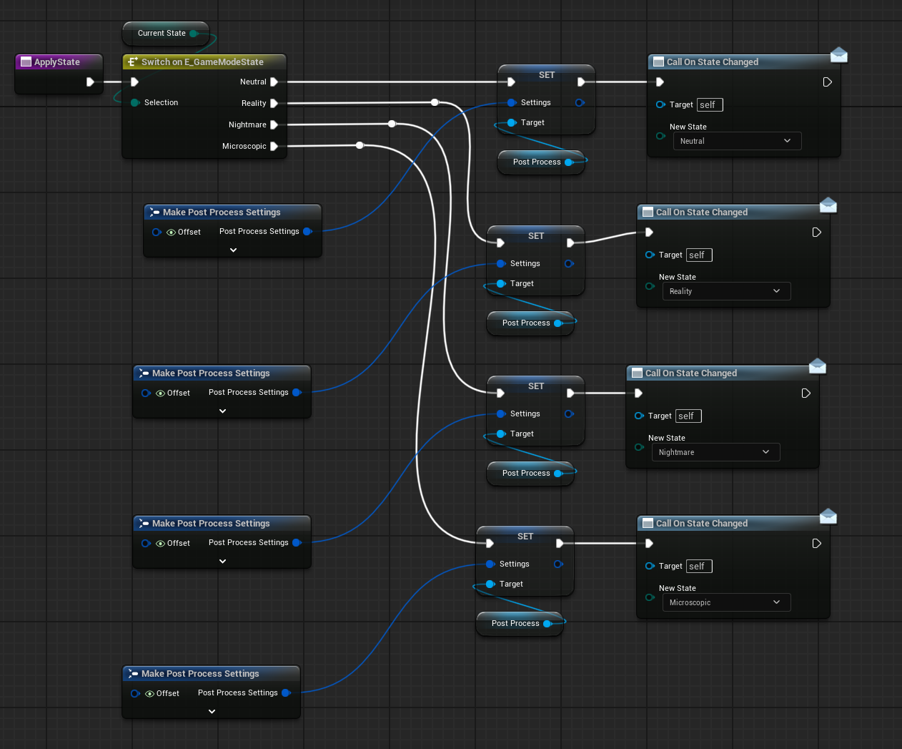Screen dimensions: 902x749
Task: Open the New State dropdown showing Neutral
Action: tap(737, 141)
